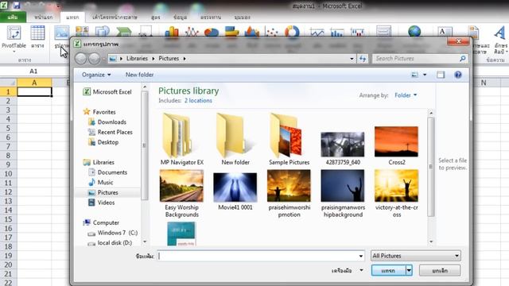Open the Insert button split arrow
The image size is (509, 286).
pos(409,270)
